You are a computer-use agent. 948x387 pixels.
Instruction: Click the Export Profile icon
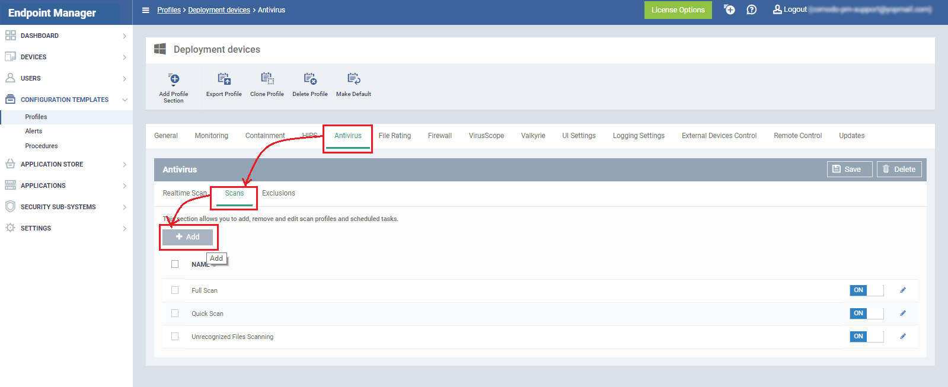(224, 79)
